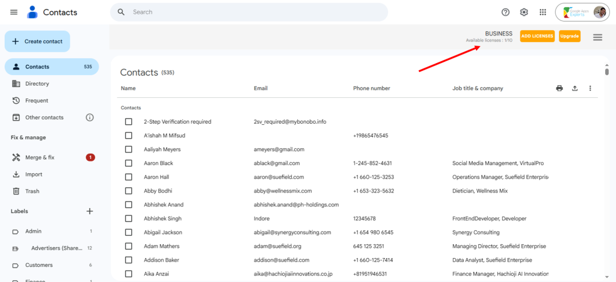Open the Help question mark icon
This screenshot has width=616, height=282.
pos(505,13)
